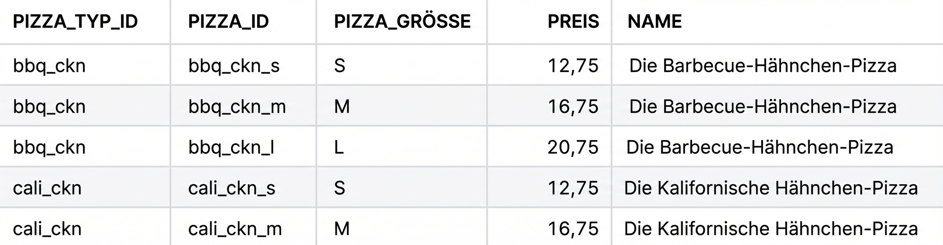Click the PIZZA_TYP_ID column header

point(75,21)
